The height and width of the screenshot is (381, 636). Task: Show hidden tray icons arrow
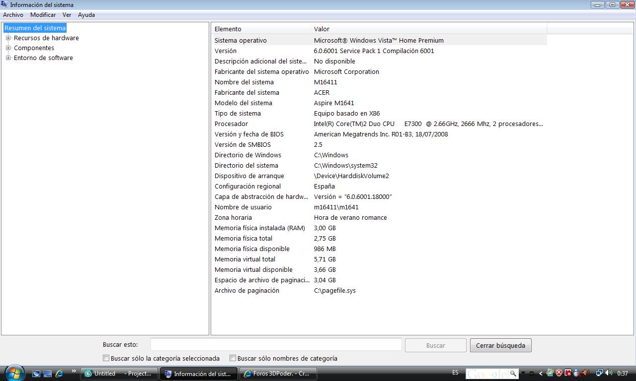pos(541,374)
